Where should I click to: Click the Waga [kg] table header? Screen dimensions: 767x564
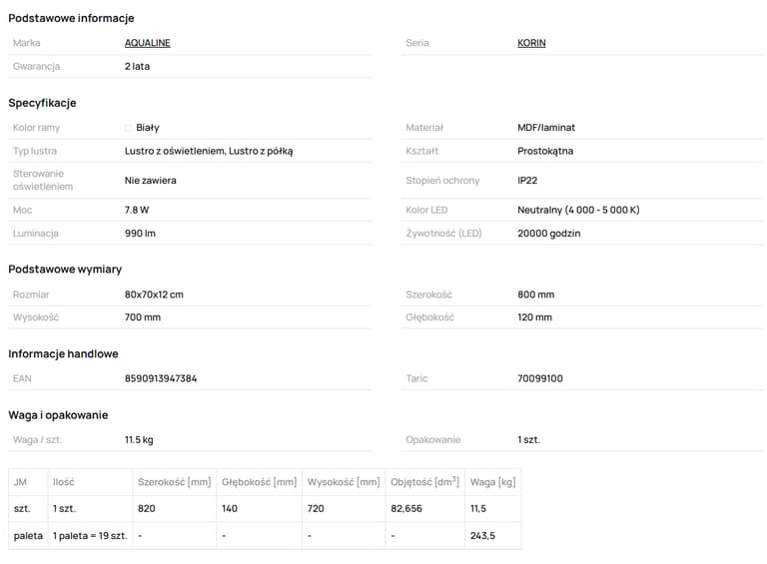pos(492,482)
